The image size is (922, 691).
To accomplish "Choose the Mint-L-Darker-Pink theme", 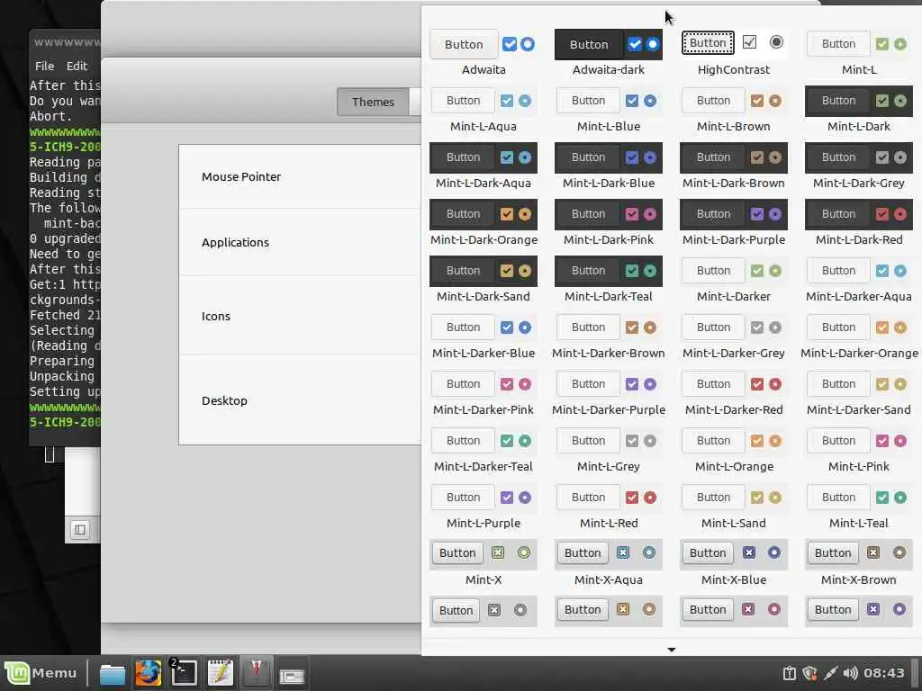I will click(x=484, y=393).
